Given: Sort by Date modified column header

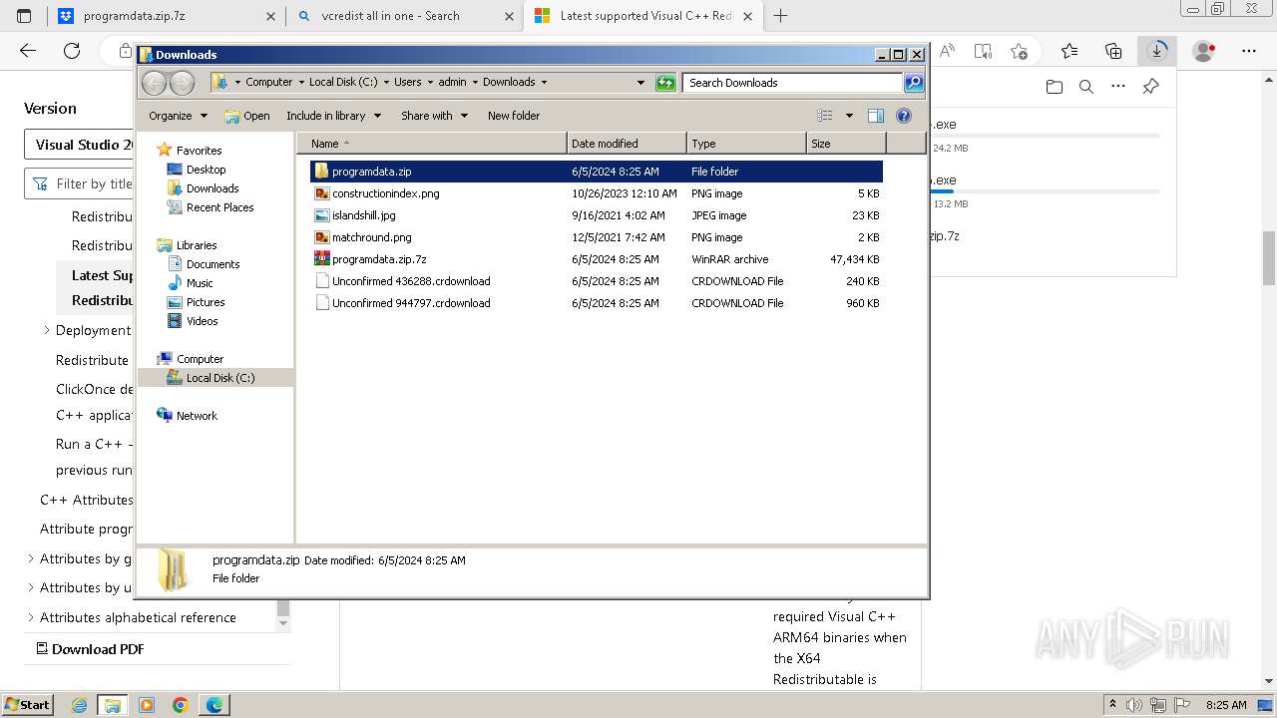Looking at the screenshot, I should click(627, 144).
